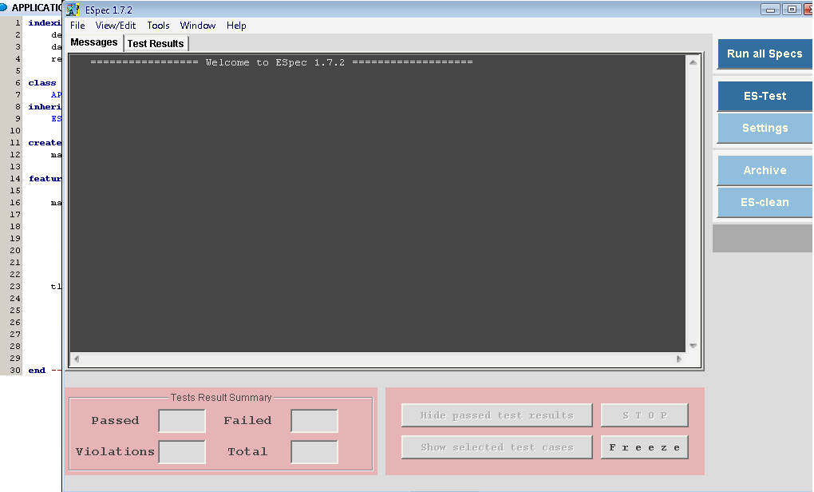
Task: Click Hide passed test results button
Action: (x=497, y=415)
